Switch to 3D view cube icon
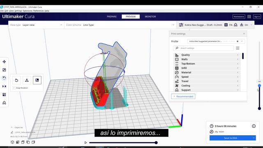263x148 pixels. pyautogui.click(x=12, y=142)
